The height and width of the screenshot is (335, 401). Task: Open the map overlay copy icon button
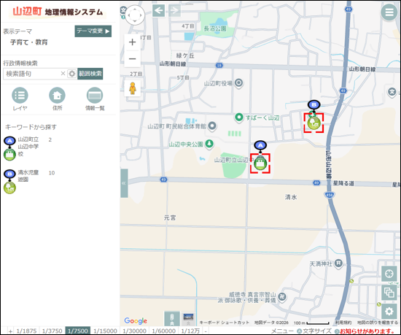pyautogui.click(x=389, y=292)
